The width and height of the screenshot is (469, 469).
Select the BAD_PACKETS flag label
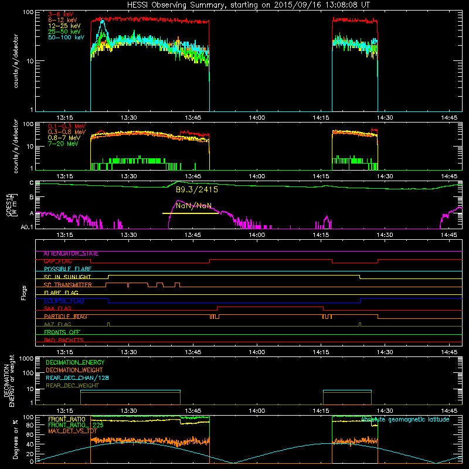(x=64, y=340)
